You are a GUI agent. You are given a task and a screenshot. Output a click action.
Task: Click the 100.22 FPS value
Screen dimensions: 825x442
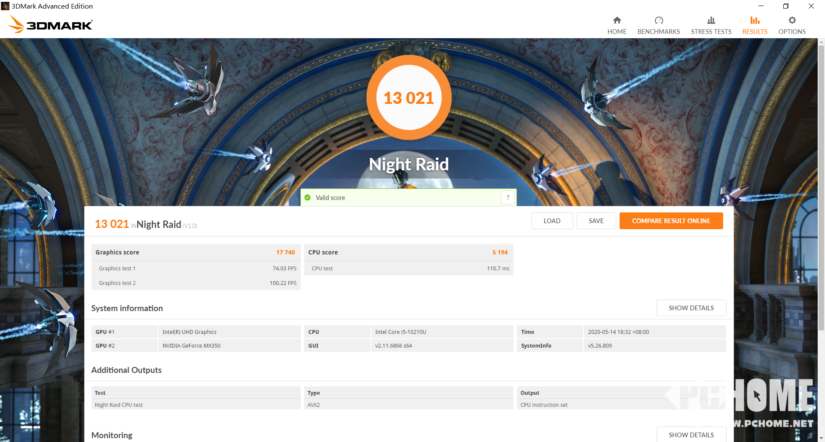tap(283, 283)
